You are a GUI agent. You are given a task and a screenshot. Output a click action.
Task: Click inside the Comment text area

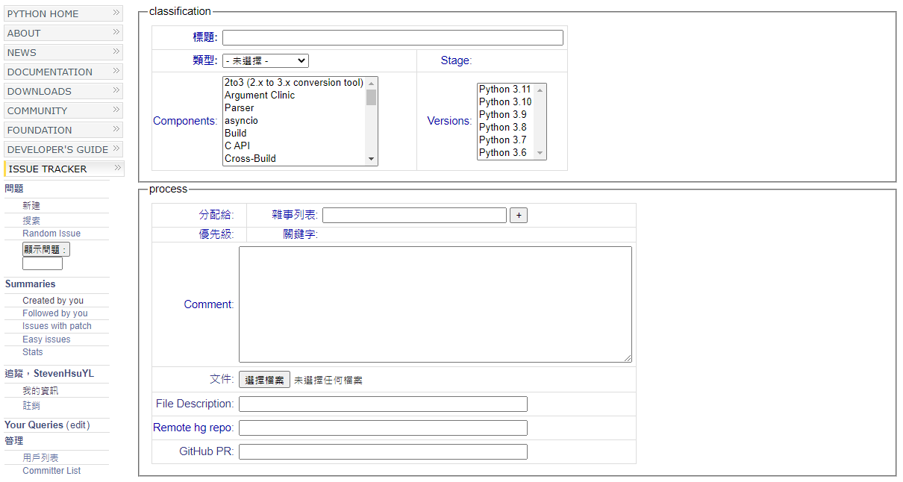tap(434, 304)
